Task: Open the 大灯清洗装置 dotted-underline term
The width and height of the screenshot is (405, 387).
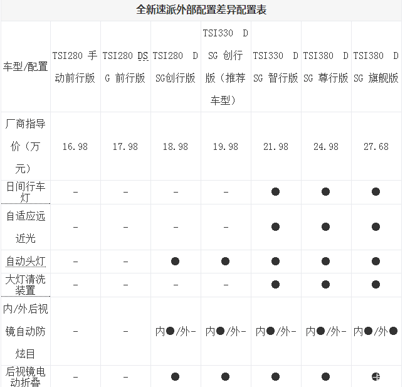Action: (25, 285)
